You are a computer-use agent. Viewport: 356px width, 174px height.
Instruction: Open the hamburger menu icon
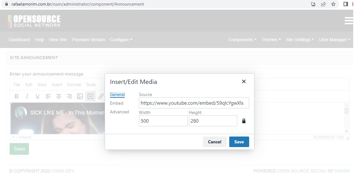[x=349, y=21]
